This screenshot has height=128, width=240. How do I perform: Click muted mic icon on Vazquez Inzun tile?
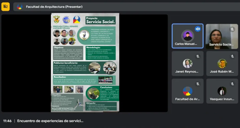[x=232, y=84]
